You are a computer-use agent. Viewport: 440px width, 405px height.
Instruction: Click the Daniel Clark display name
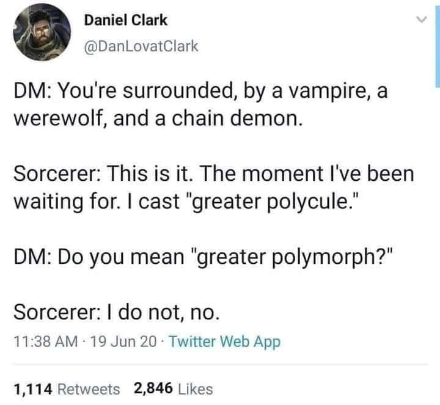[x=126, y=20]
